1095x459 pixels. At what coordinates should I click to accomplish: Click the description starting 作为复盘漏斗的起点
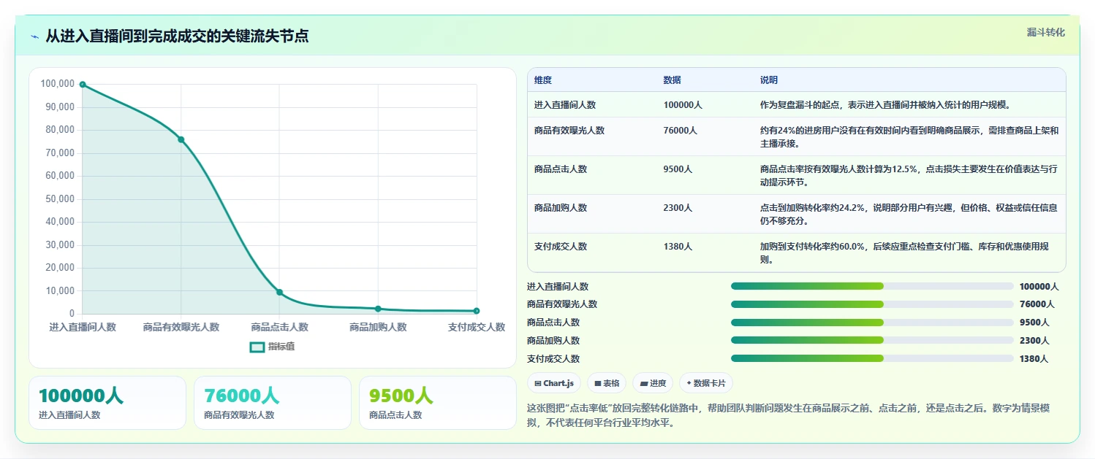(885, 105)
